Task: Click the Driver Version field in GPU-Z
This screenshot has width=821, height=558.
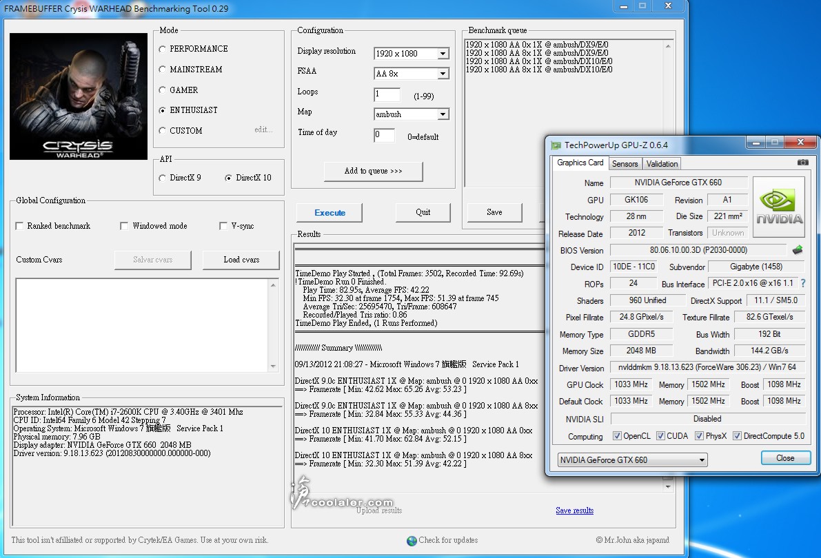Action: [707, 367]
